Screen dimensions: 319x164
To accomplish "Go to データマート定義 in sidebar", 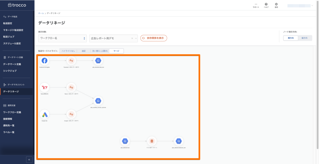I will (12, 64).
